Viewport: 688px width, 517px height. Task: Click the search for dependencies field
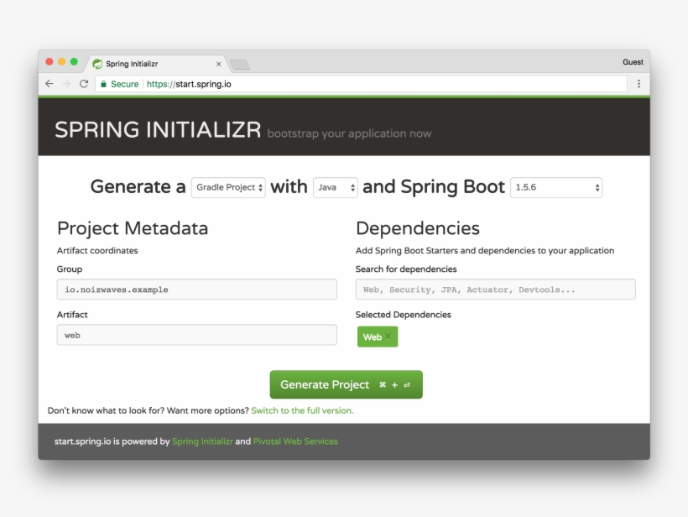[x=495, y=289]
